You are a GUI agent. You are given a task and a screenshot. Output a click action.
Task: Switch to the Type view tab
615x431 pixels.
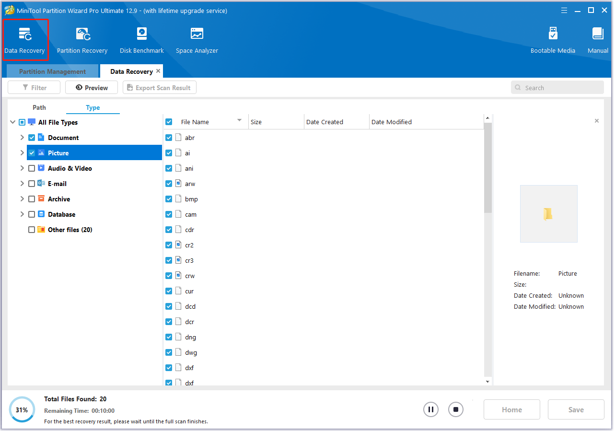(93, 107)
